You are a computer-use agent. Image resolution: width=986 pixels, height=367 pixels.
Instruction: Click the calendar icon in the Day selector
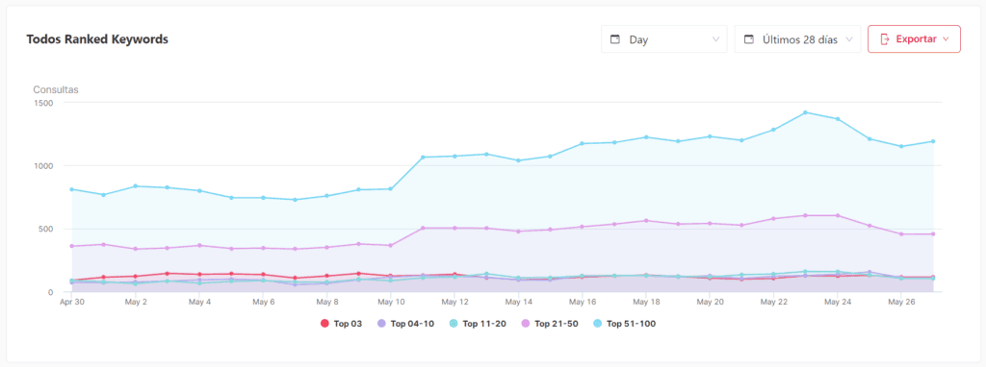[615, 38]
